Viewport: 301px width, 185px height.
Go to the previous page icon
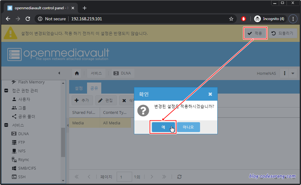[x=89, y=177]
